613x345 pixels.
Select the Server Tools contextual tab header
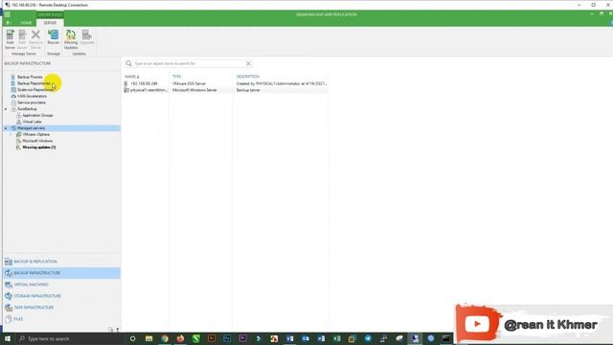tap(50, 15)
